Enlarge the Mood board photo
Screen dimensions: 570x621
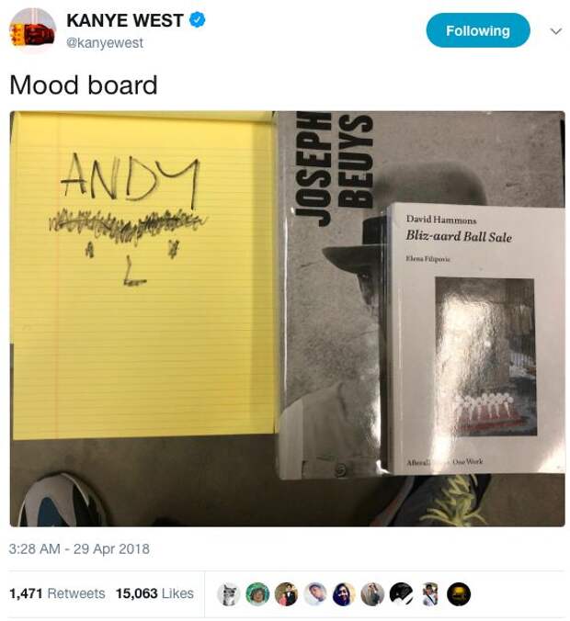click(288, 319)
